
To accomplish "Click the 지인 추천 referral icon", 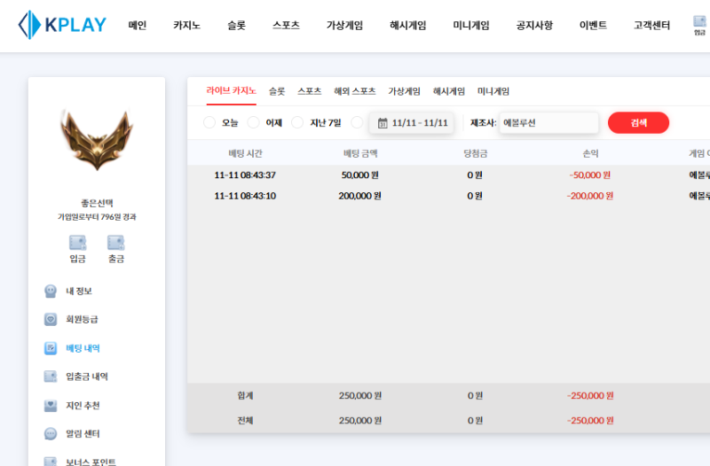I will coord(51,405).
